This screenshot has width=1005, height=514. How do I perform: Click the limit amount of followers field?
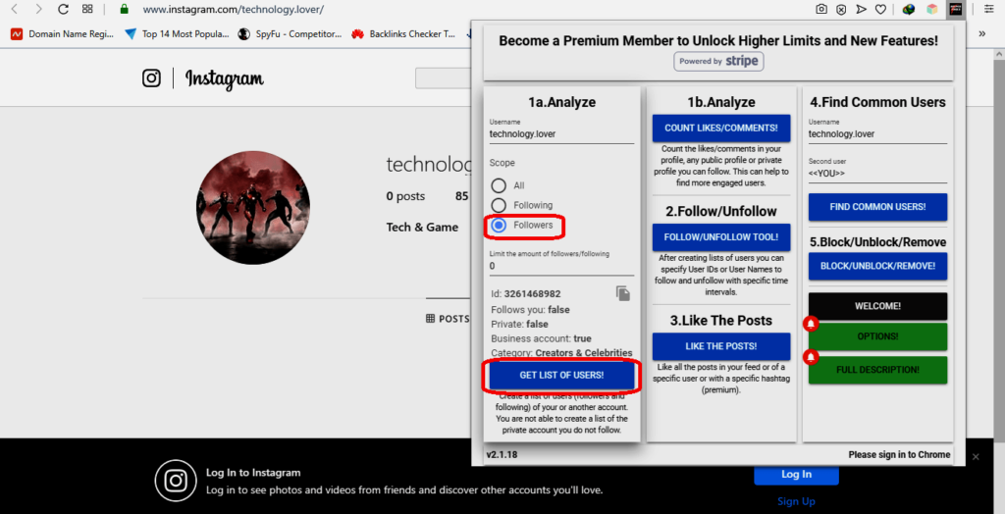(561, 266)
